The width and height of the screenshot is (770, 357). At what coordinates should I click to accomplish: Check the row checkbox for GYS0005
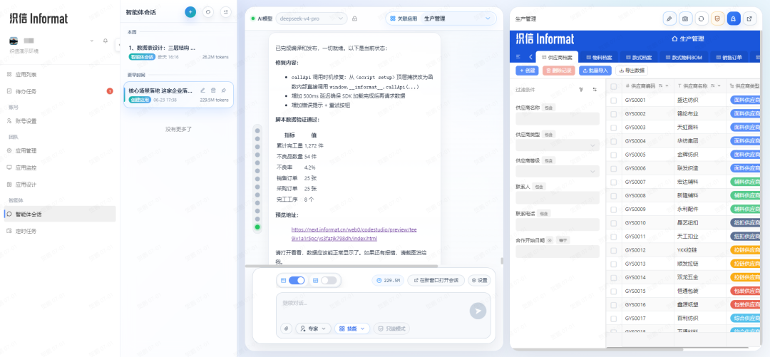click(613, 155)
